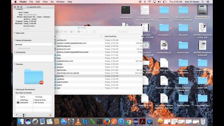The image size is (224, 126).
Task: Open Bluetooth status in menu bar
Action: [x=145, y=2]
